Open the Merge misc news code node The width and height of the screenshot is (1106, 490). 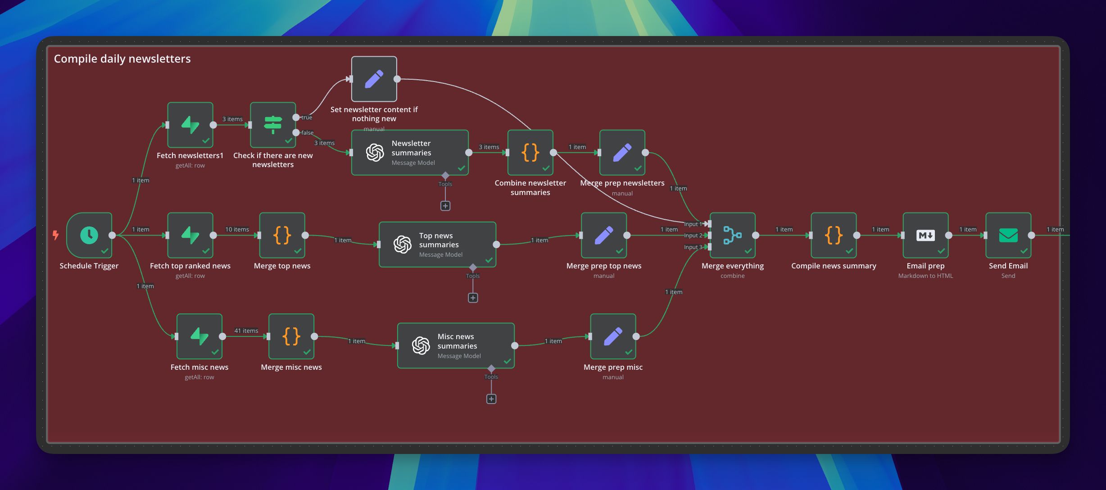291,336
